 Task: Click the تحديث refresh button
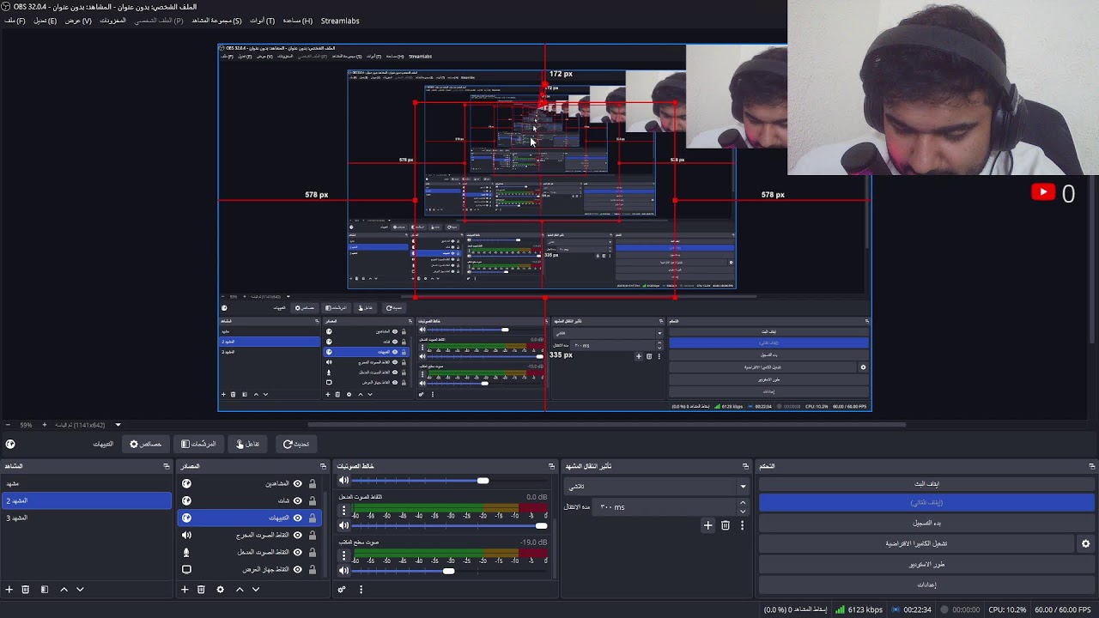point(296,444)
